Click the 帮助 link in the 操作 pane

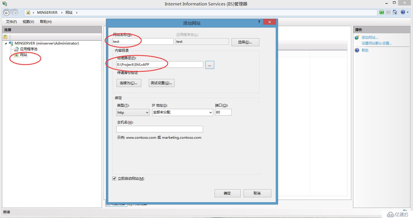point(365,50)
